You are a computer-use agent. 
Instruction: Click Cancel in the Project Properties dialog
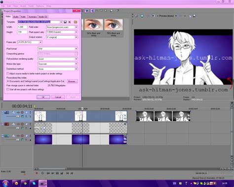pyautogui.click(x=58, y=97)
